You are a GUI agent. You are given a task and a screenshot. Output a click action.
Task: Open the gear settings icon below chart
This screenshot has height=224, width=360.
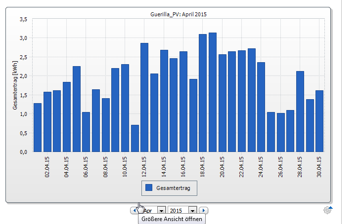[327, 210]
